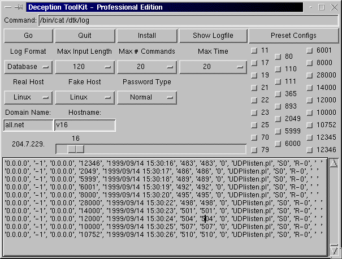
Task: Open the window menu dash icon
Action: point(8,7)
